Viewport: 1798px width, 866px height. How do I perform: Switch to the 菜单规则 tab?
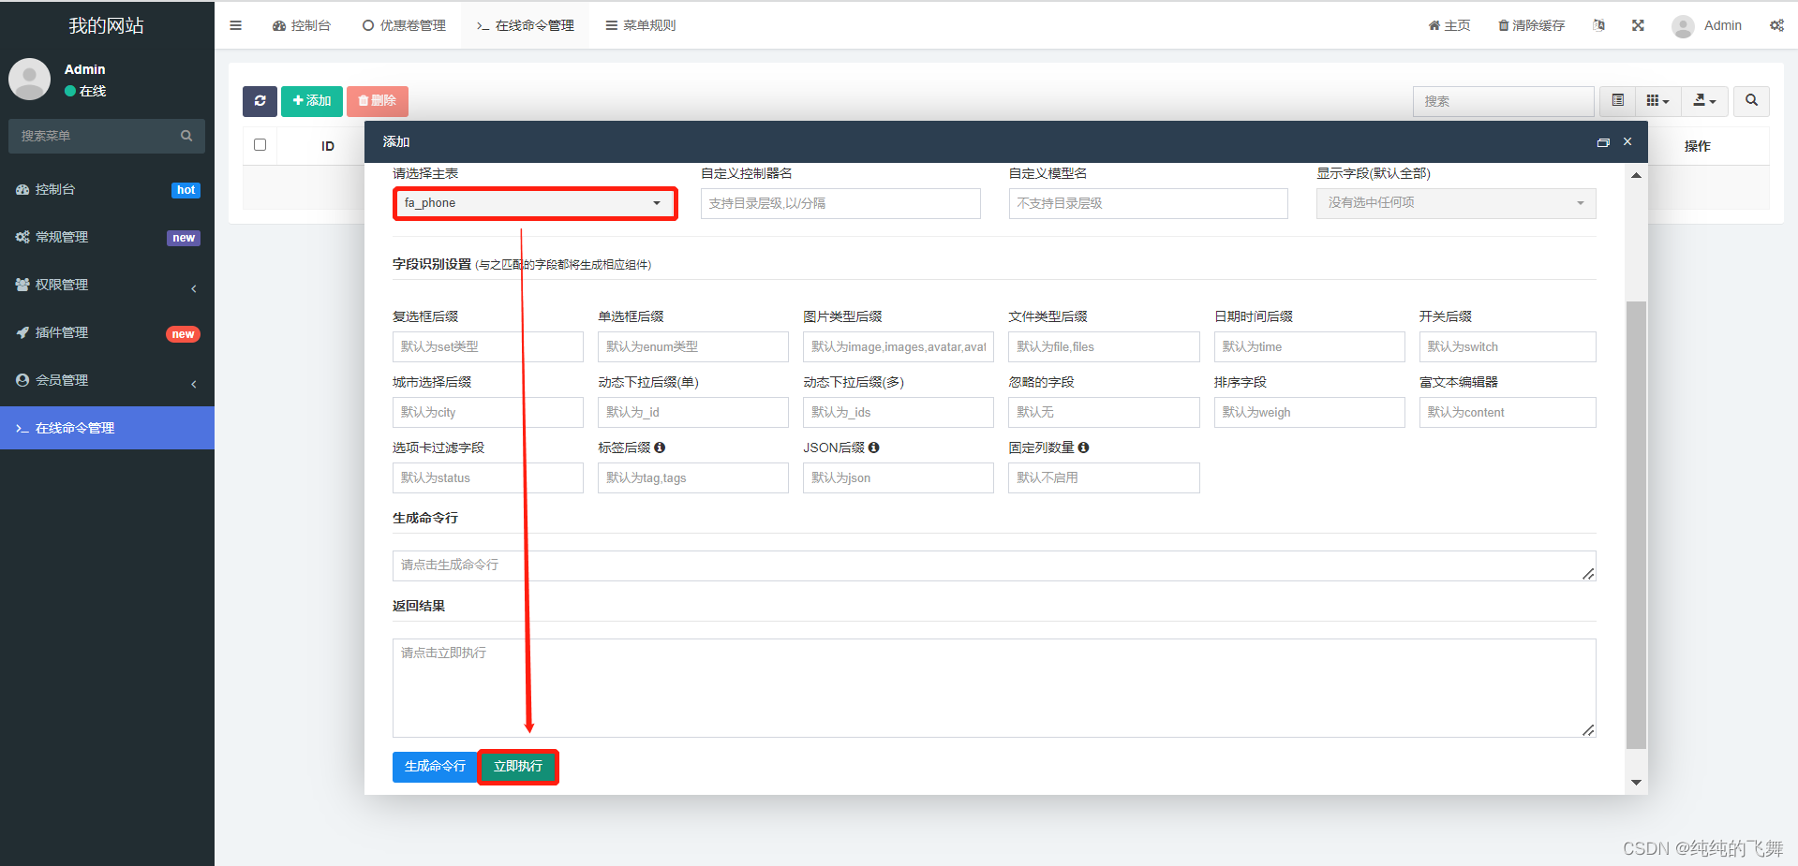tap(640, 25)
